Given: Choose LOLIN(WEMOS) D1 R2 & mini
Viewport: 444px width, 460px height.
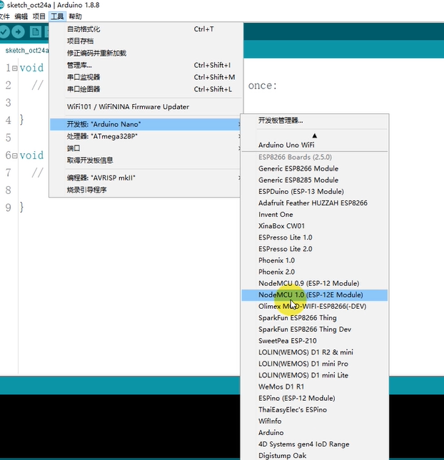Looking at the screenshot, I should tap(315, 352).
